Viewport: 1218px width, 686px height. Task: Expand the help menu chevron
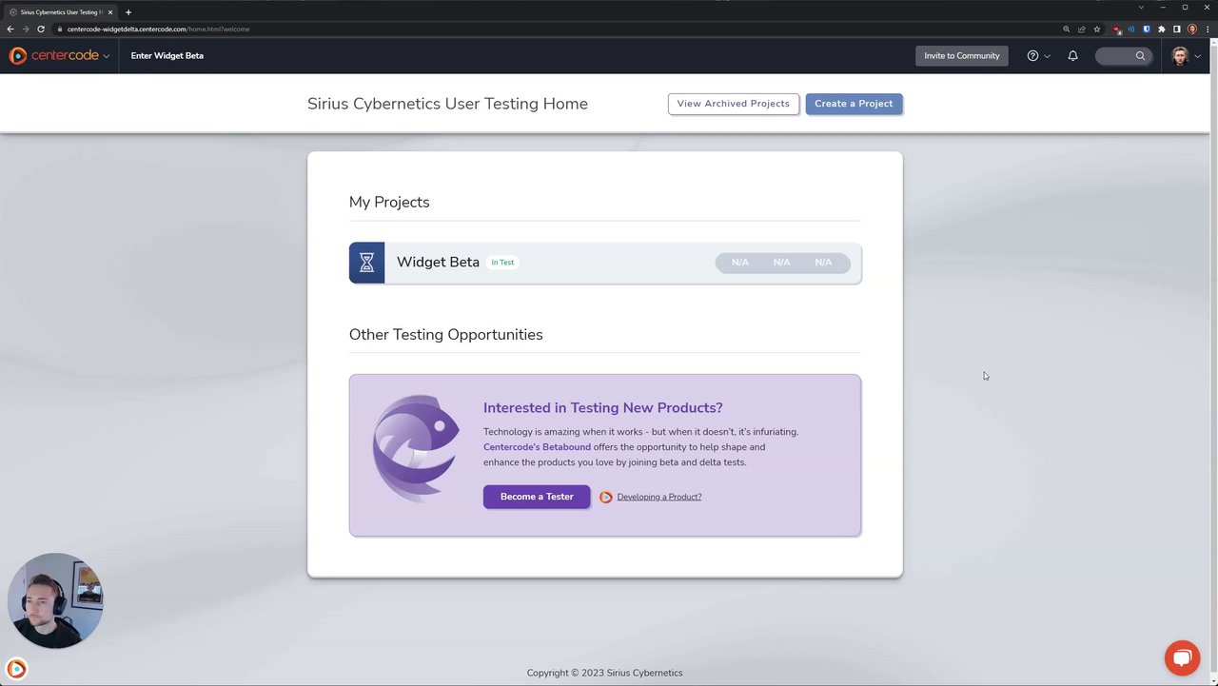pyautogui.click(x=1047, y=56)
